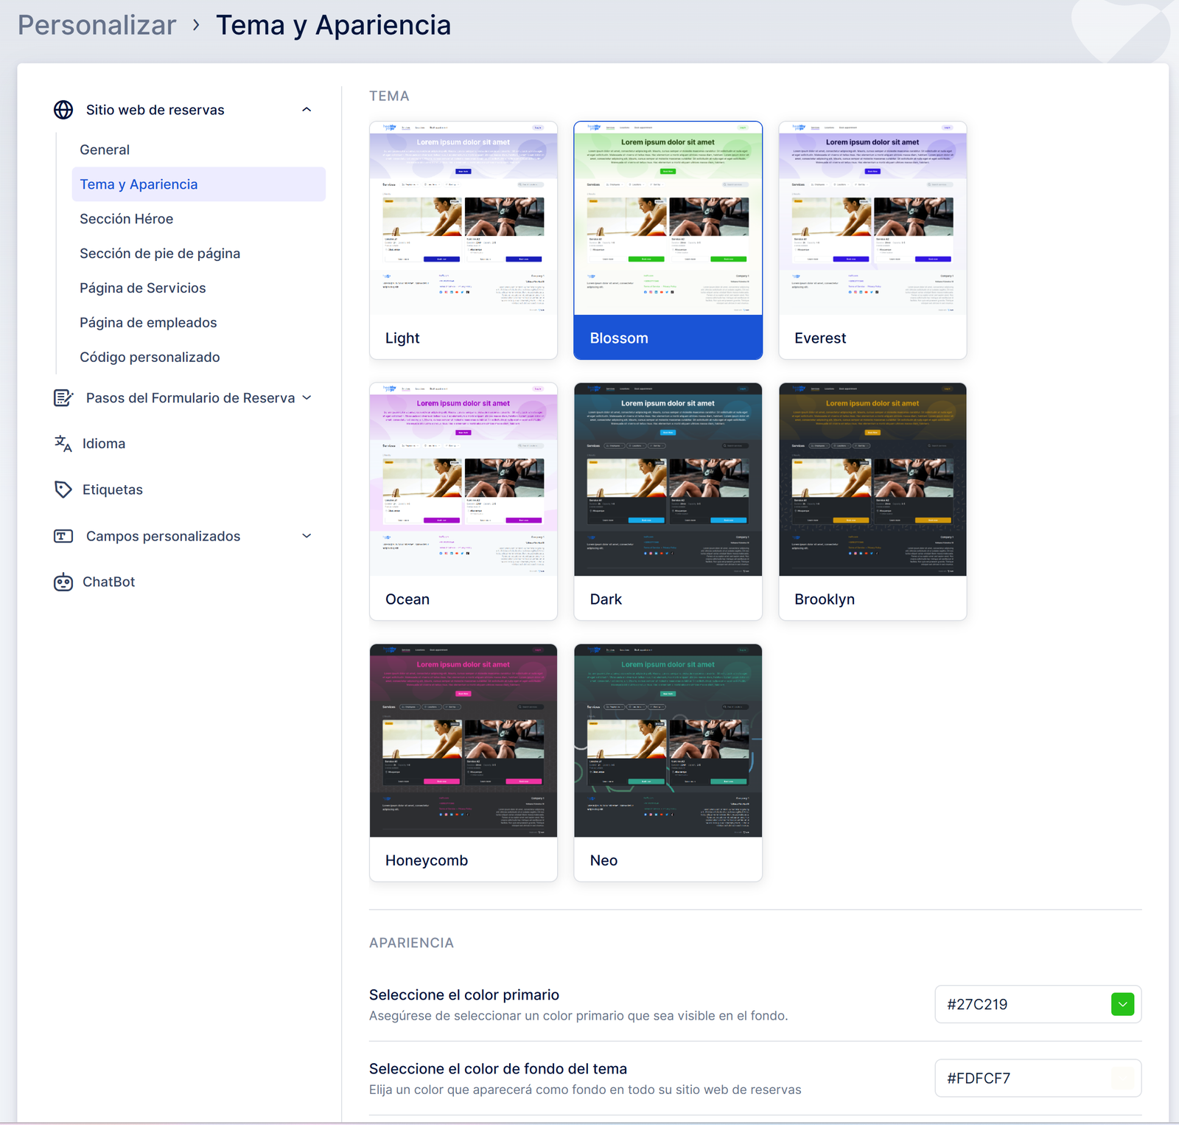Choose the Dark theme preview
Screen dimensions: 1179x1125
(x=668, y=501)
